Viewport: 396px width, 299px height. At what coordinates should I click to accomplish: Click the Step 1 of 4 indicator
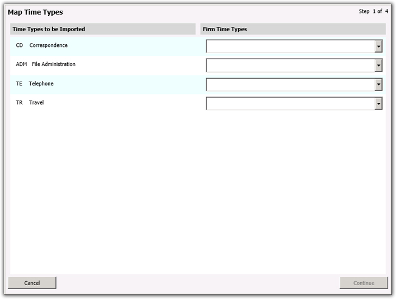(373, 11)
